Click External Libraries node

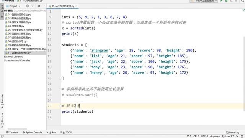point(13,57)
